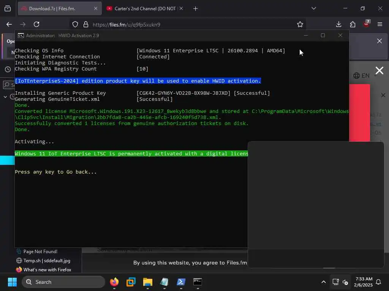Open network status tray icon
Viewport: 389px width, 291px height.
[x=336, y=282]
